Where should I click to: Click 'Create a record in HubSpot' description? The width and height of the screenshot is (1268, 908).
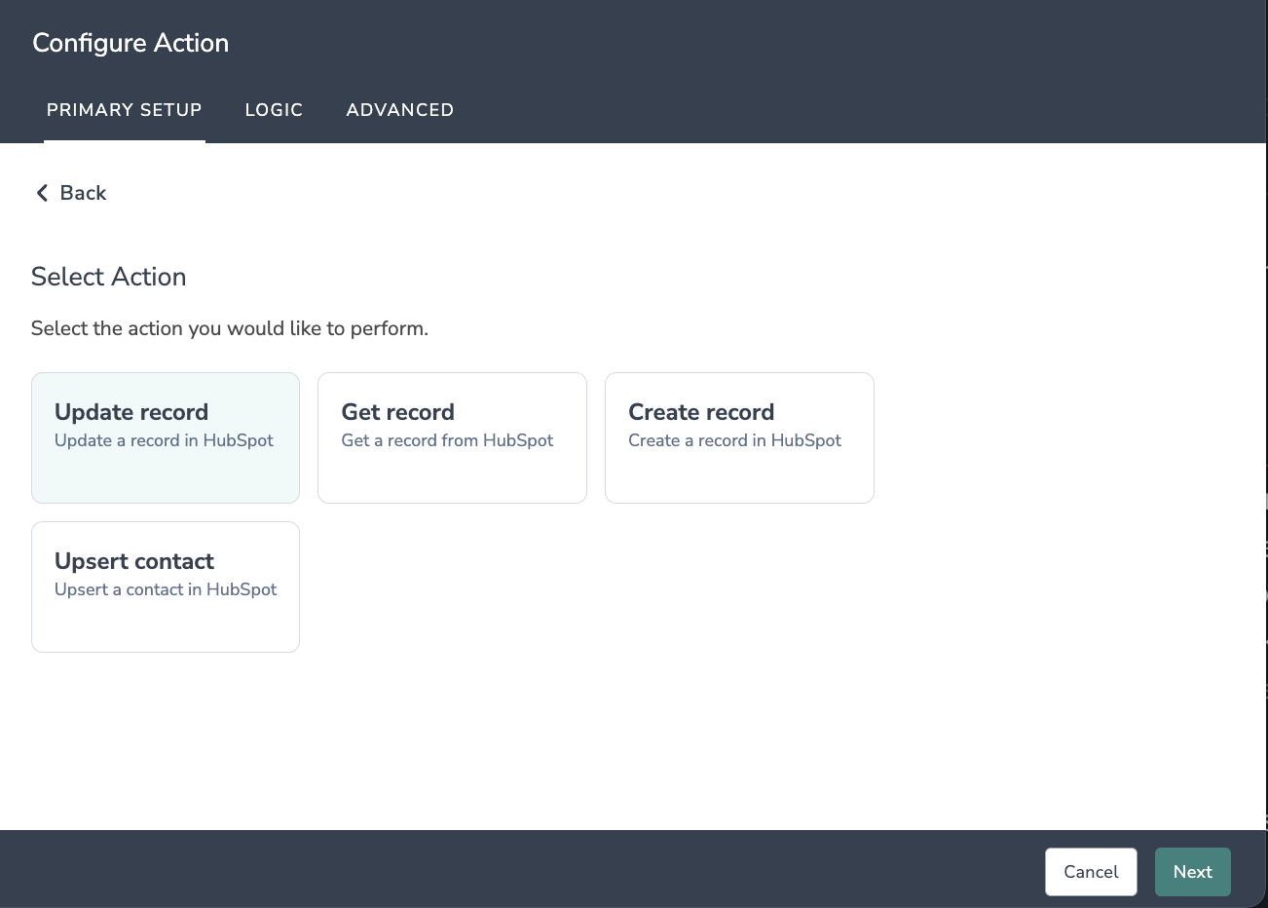(x=734, y=440)
